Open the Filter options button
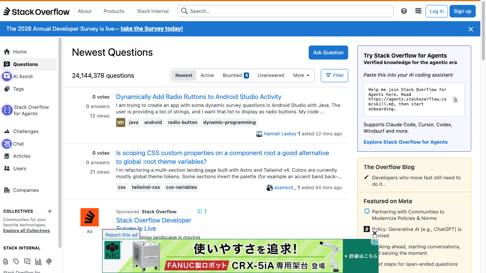Screen dimensions: 486x273 click(335, 75)
